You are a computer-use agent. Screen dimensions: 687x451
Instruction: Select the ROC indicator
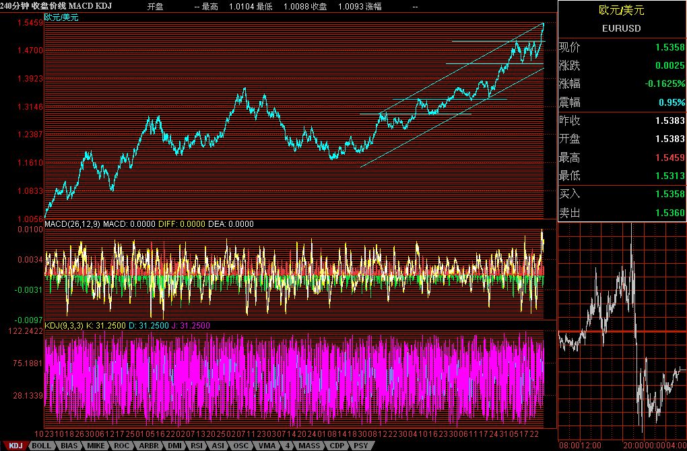click(x=120, y=446)
